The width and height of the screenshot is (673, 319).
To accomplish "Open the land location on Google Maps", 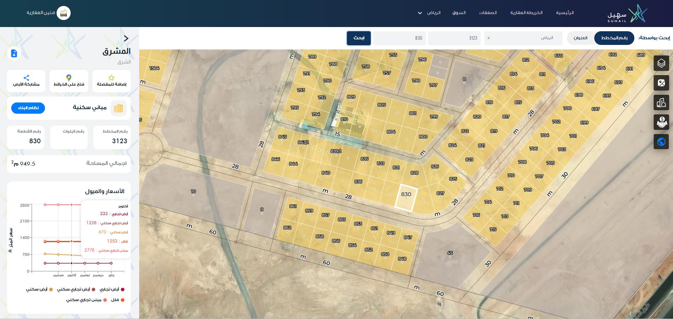I will (69, 81).
